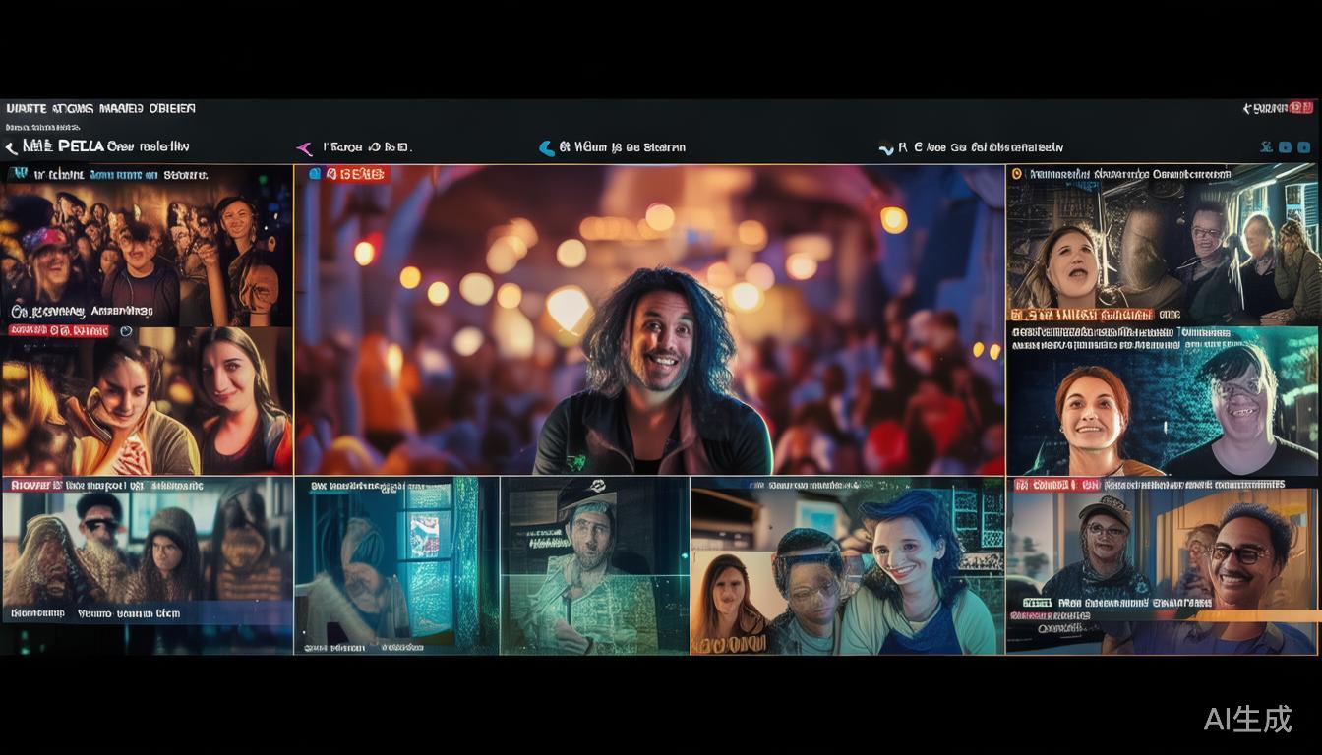Open bottom thumbnail of man wearing a cap
Screen dimensions: 1322x755
coord(593,565)
